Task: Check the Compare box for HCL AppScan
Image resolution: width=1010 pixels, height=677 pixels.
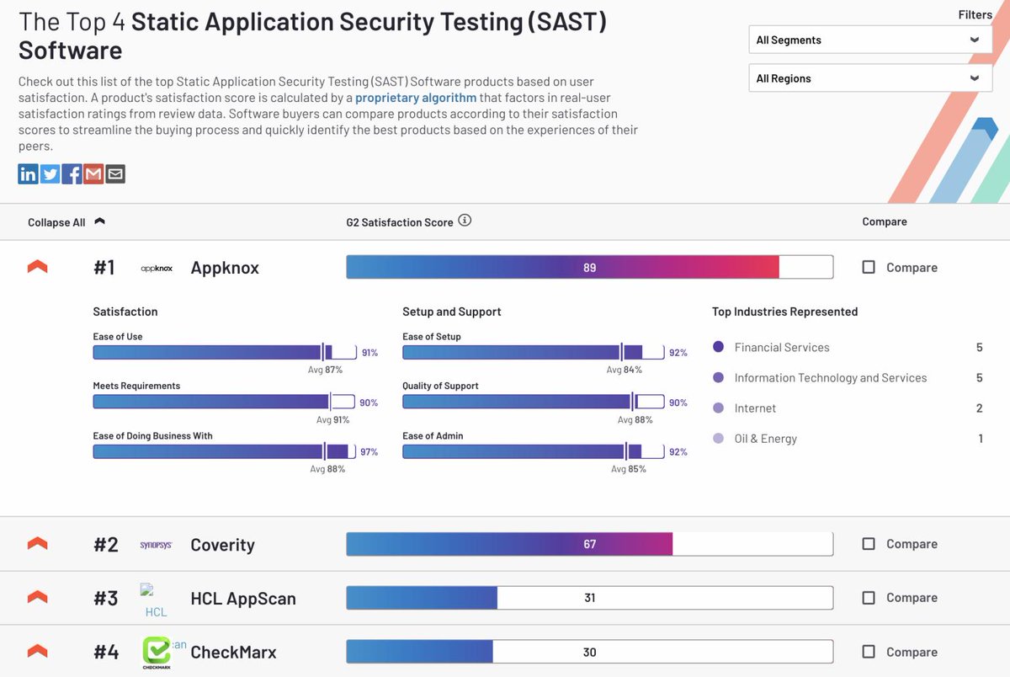Action: 869,598
